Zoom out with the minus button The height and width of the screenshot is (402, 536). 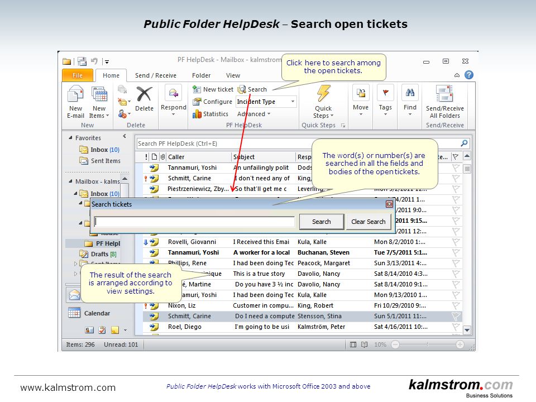[395, 344]
